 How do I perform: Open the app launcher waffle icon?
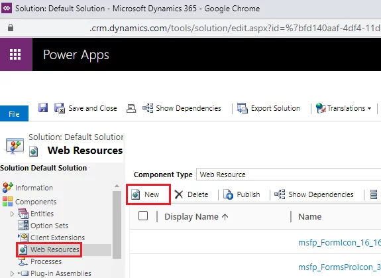click(15, 54)
